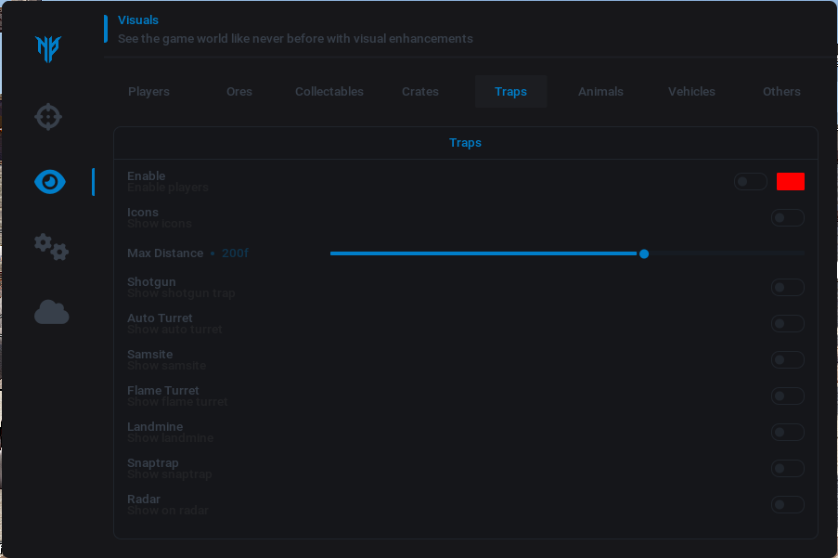Image resolution: width=838 pixels, height=558 pixels.
Task: Open the gears settings section
Action: coord(51,247)
